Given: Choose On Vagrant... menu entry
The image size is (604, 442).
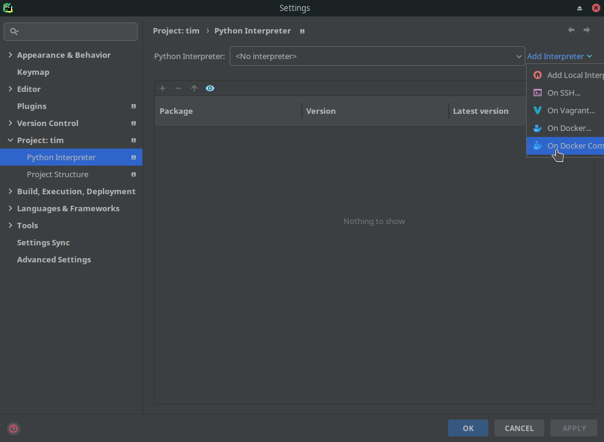Looking at the screenshot, I should pyautogui.click(x=565, y=111).
